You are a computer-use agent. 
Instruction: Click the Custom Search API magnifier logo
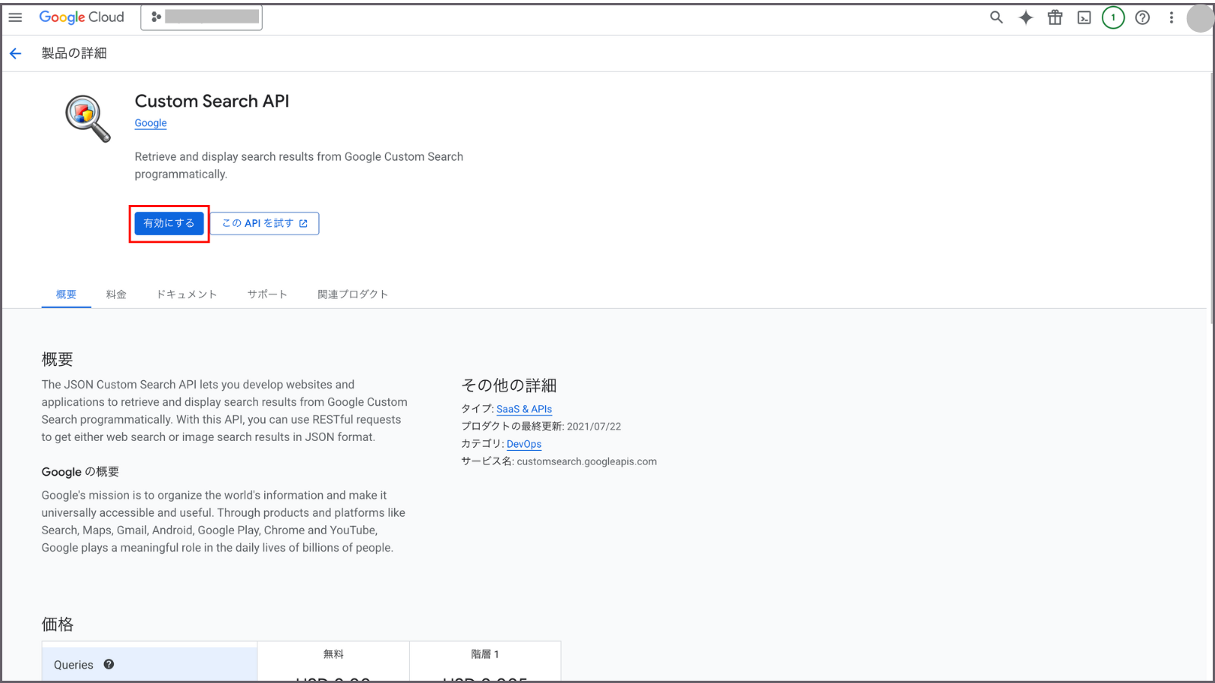point(88,118)
